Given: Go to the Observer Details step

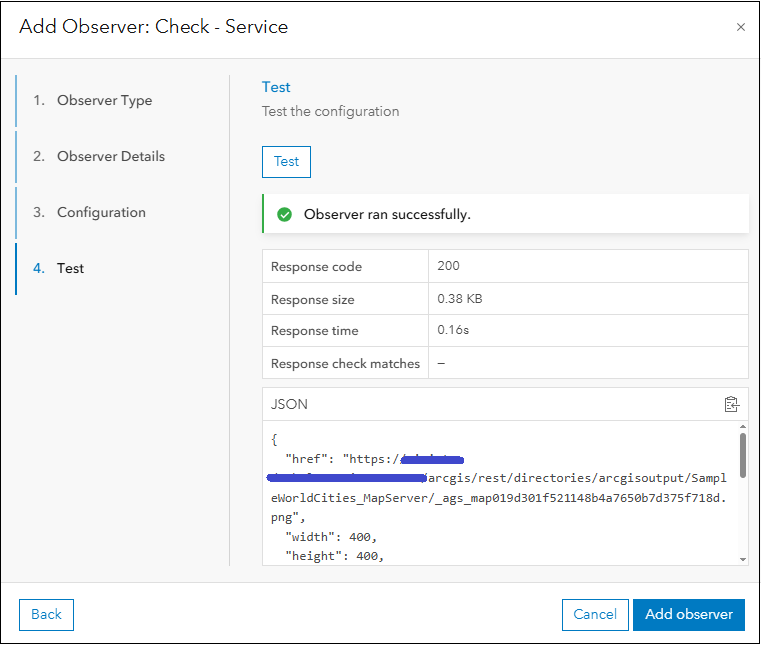Looking at the screenshot, I should (110, 156).
